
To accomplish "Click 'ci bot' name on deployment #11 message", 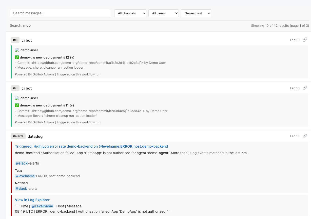I will click(27, 88).
